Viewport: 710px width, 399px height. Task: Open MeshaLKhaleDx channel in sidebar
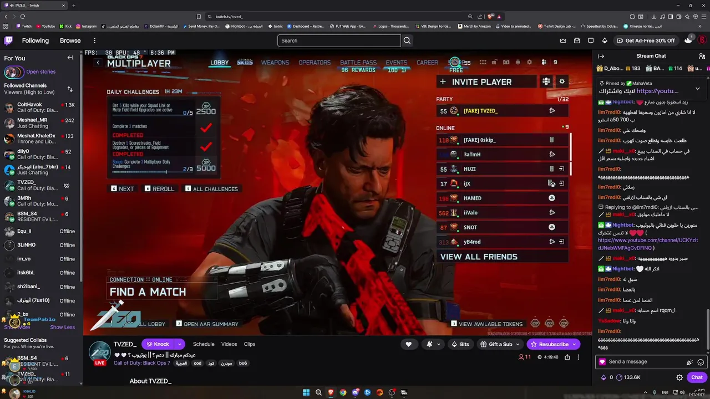[x=42, y=139]
